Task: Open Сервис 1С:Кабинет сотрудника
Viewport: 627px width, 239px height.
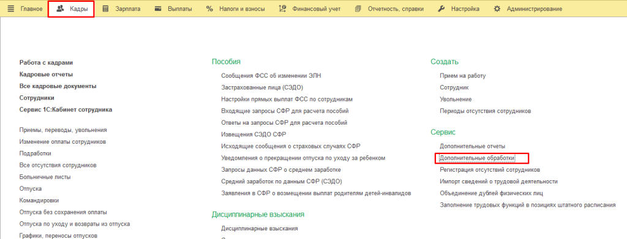Action: pyautogui.click(x=66, y=109)
